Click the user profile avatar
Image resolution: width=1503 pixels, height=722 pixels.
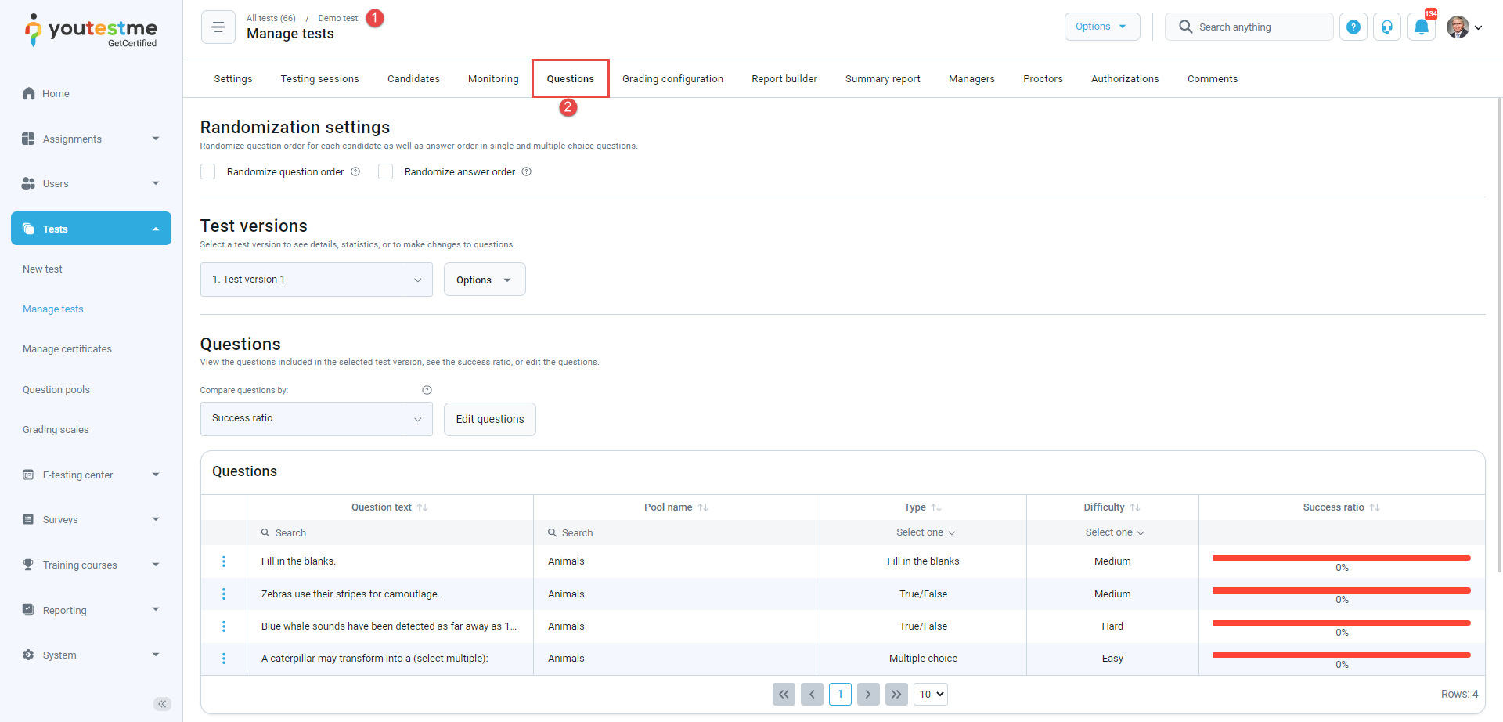coord(1458,27)
